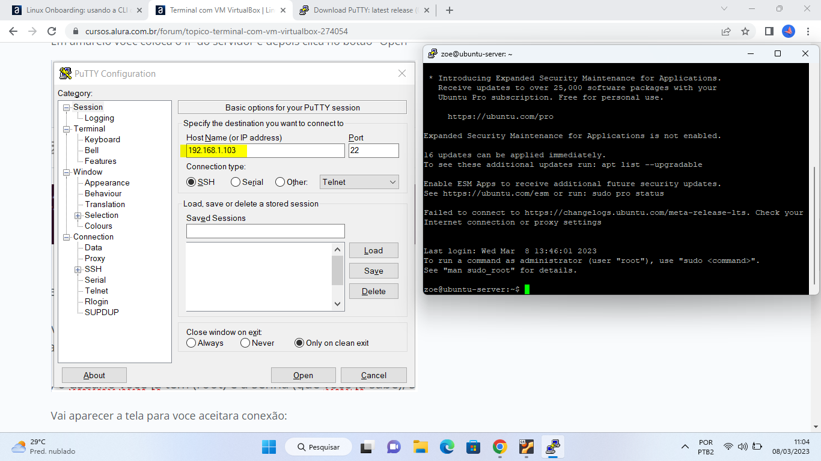Image resolution: width=821 pixels, height=461 pixels.
Task: Launch Microsoft Edge from the taskbar
Action: click(447, 447)
